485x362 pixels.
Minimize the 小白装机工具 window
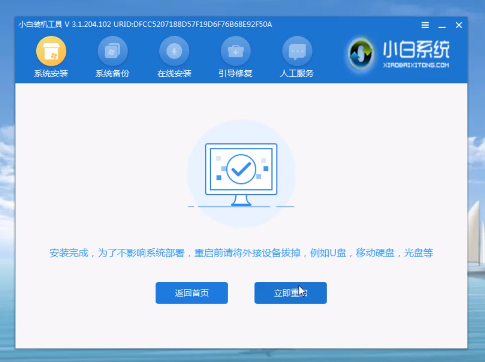point(442,25)
